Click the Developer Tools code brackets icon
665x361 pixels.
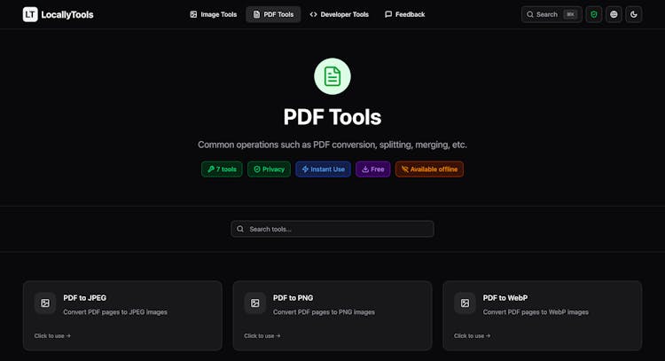tap(313, 14)
